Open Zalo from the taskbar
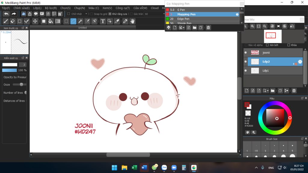308x173 pixels. point(164,168)
